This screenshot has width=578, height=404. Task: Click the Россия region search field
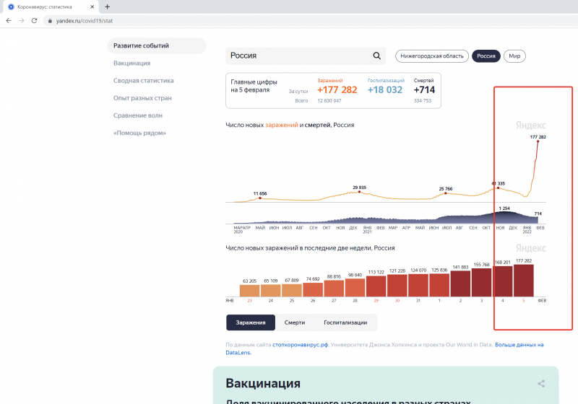[x=306, y=56]
